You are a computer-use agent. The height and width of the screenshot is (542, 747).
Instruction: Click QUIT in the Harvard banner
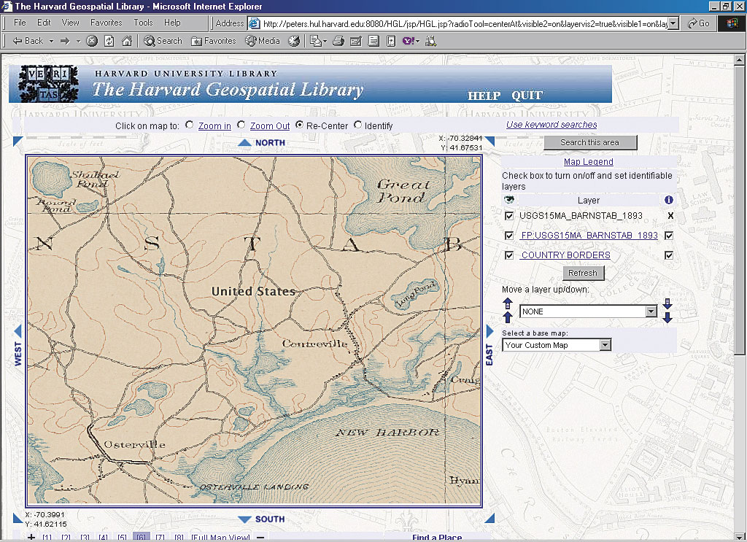click(x=527, y=96)
